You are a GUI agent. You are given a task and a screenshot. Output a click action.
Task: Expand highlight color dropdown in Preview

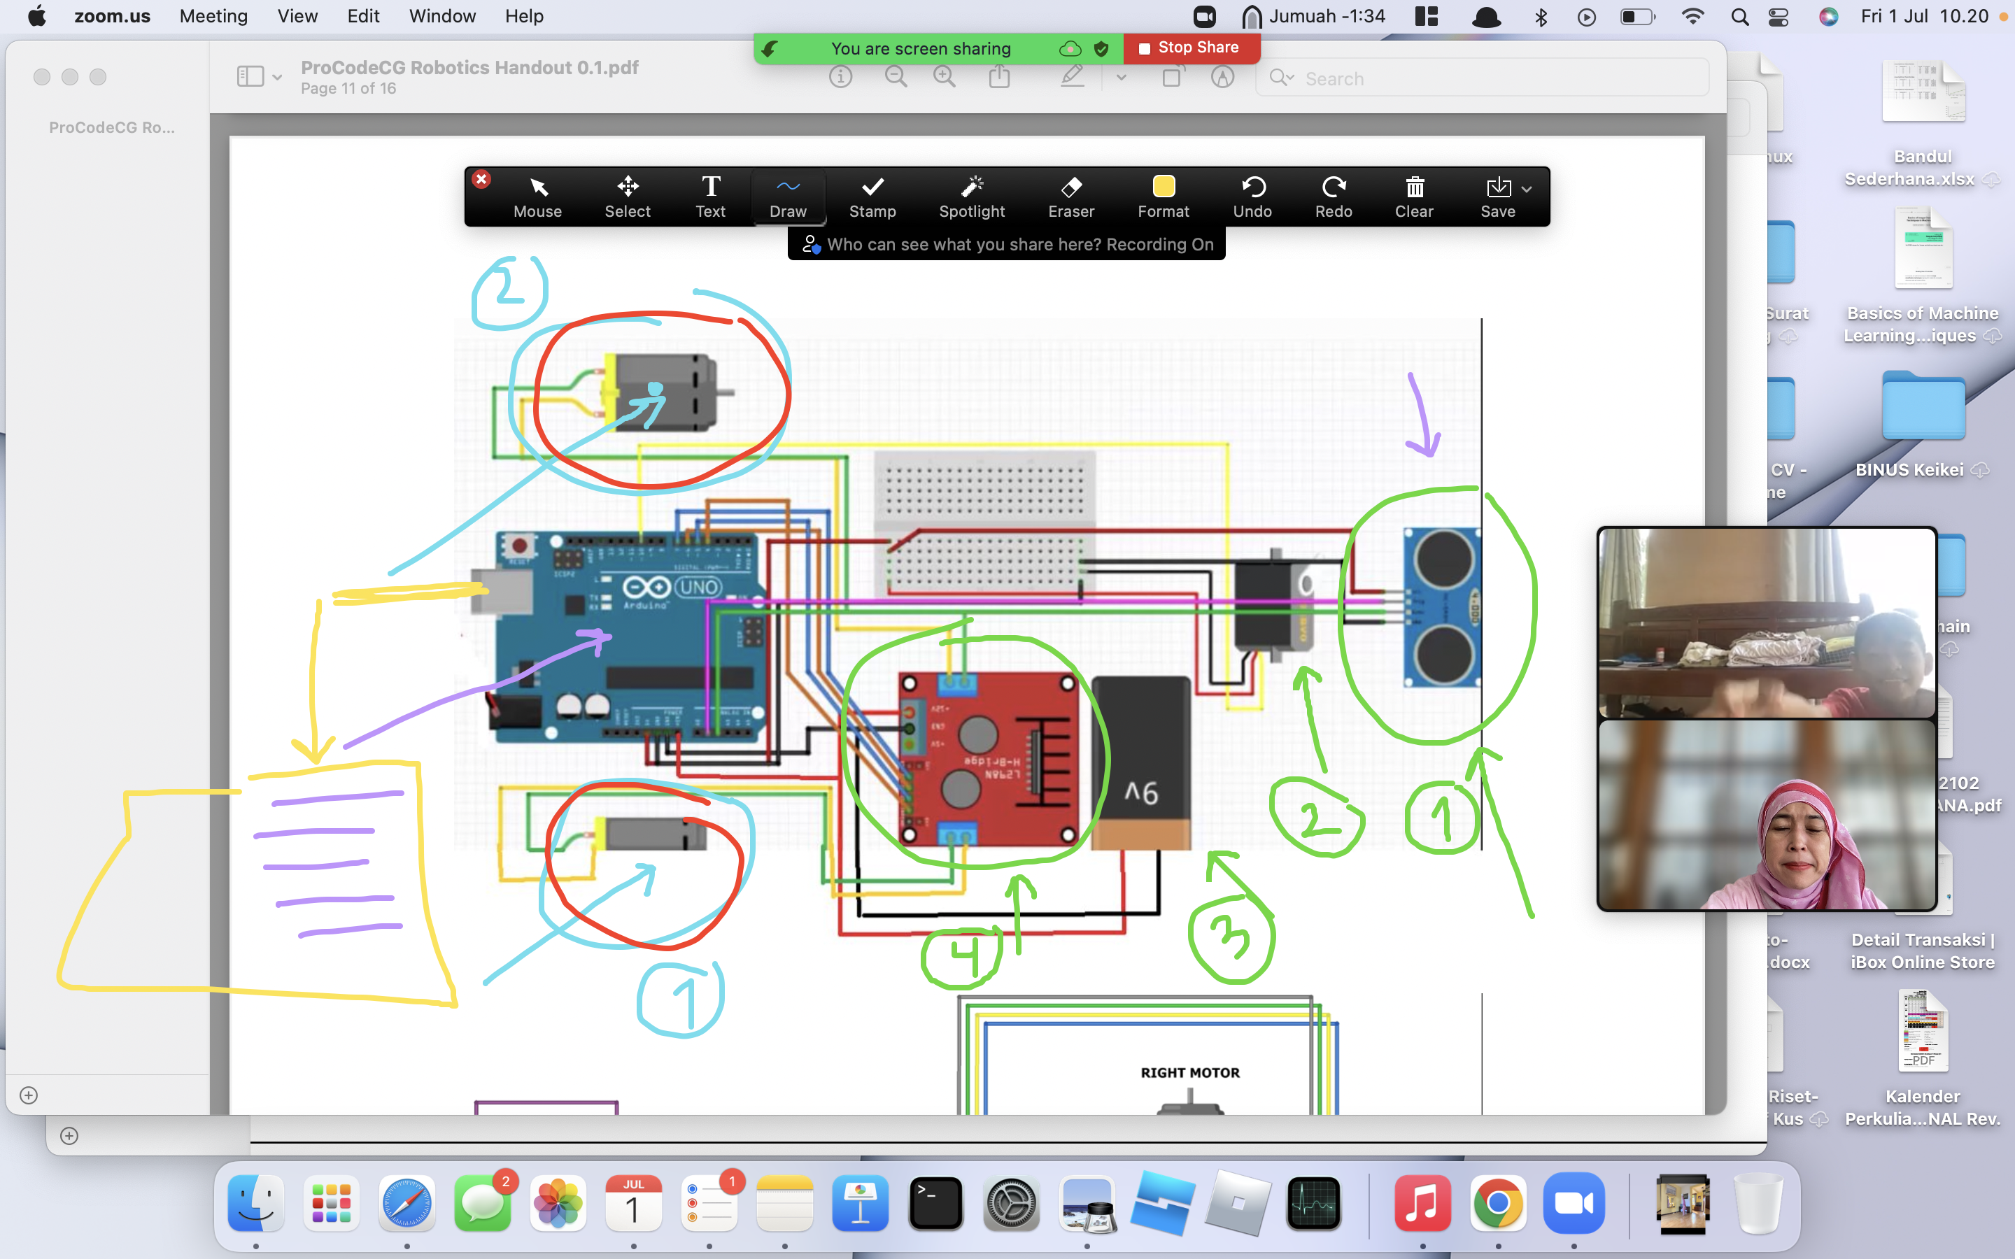click(x=1121, y=78)
